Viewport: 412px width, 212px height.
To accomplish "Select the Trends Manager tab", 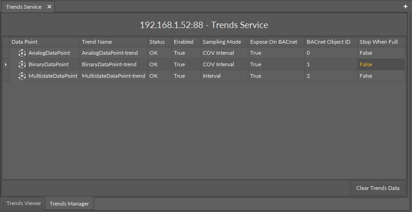I will click(x=69, y=203).
